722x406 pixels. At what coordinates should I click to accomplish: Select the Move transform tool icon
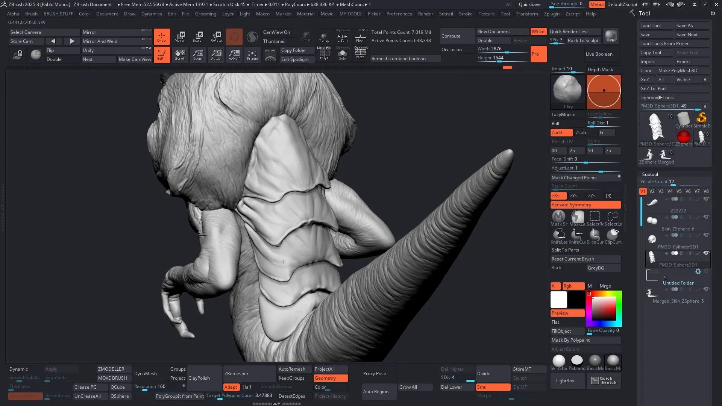click(x=179, y=36)
